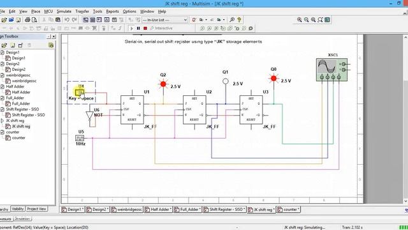Click the Redo toolbar icon

click(x=74, y=20)
